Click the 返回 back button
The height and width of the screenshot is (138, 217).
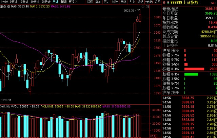(x=157, y=2)
